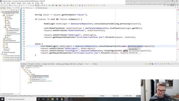Collapse all Search view results

(158, 64)
